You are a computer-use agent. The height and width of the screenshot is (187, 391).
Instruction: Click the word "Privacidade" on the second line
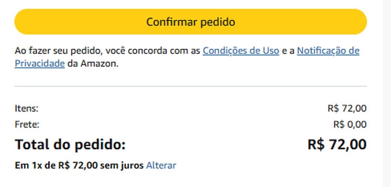pyautogui.click(x=40, y=63)
